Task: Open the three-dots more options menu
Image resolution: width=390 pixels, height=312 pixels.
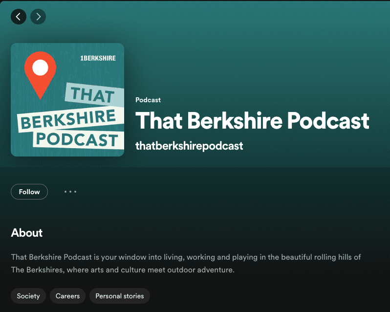Action: (x=70, y=192)
